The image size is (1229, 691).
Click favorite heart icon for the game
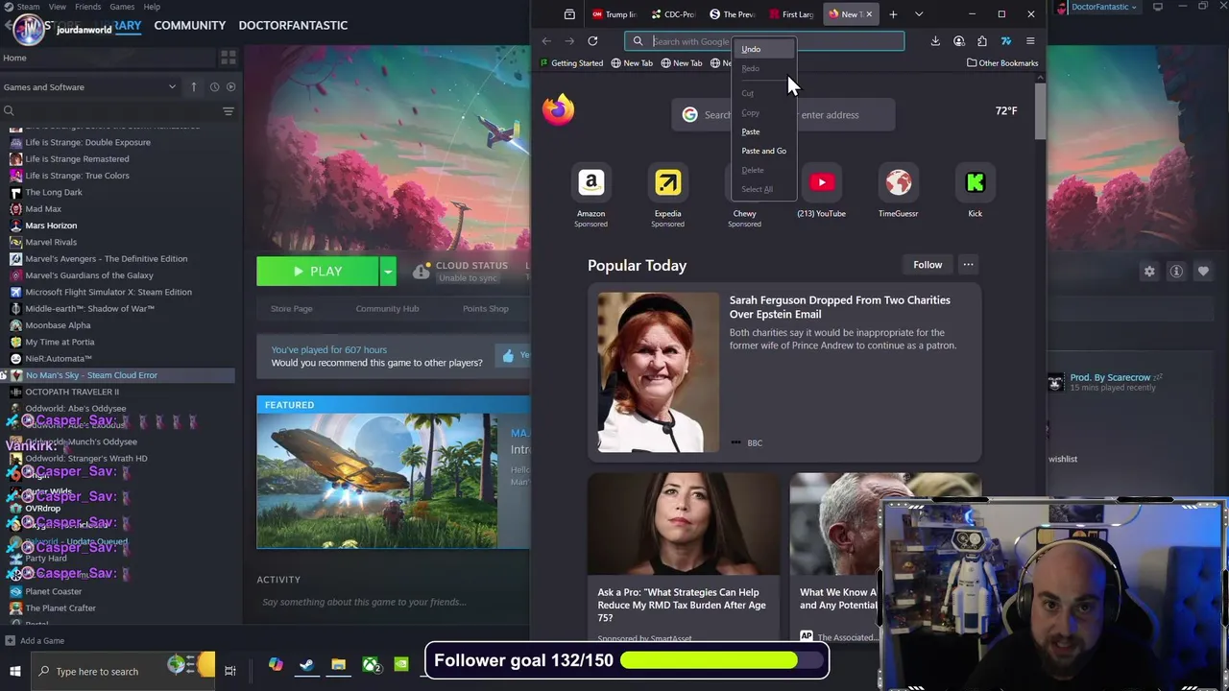click(x=1203, y=272)
